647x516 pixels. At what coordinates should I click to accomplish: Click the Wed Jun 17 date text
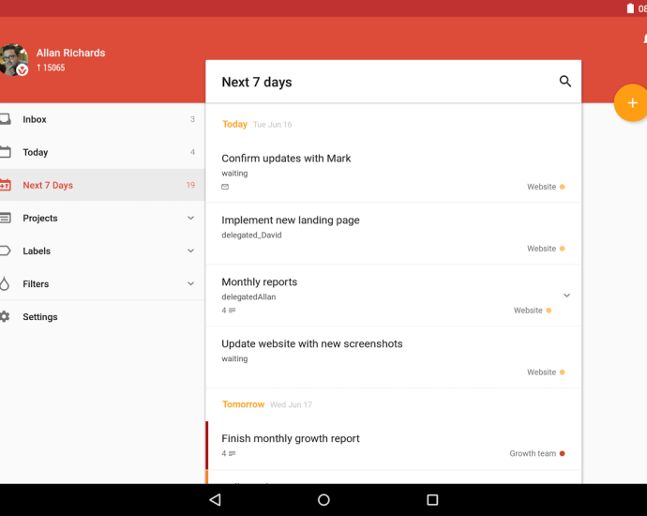click(x=291, y=404)
